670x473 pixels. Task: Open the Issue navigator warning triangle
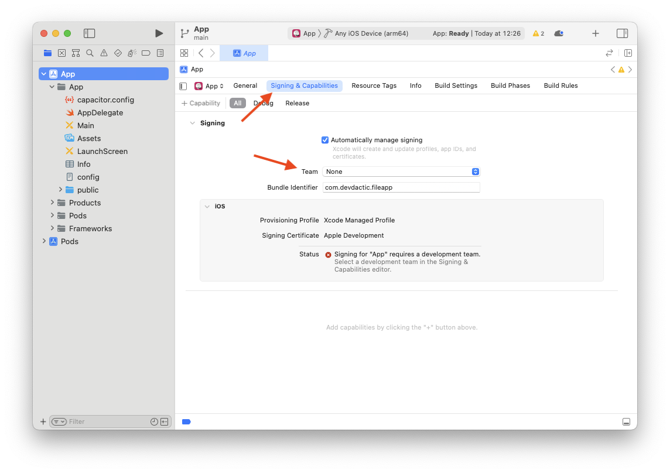coord(104,53)
